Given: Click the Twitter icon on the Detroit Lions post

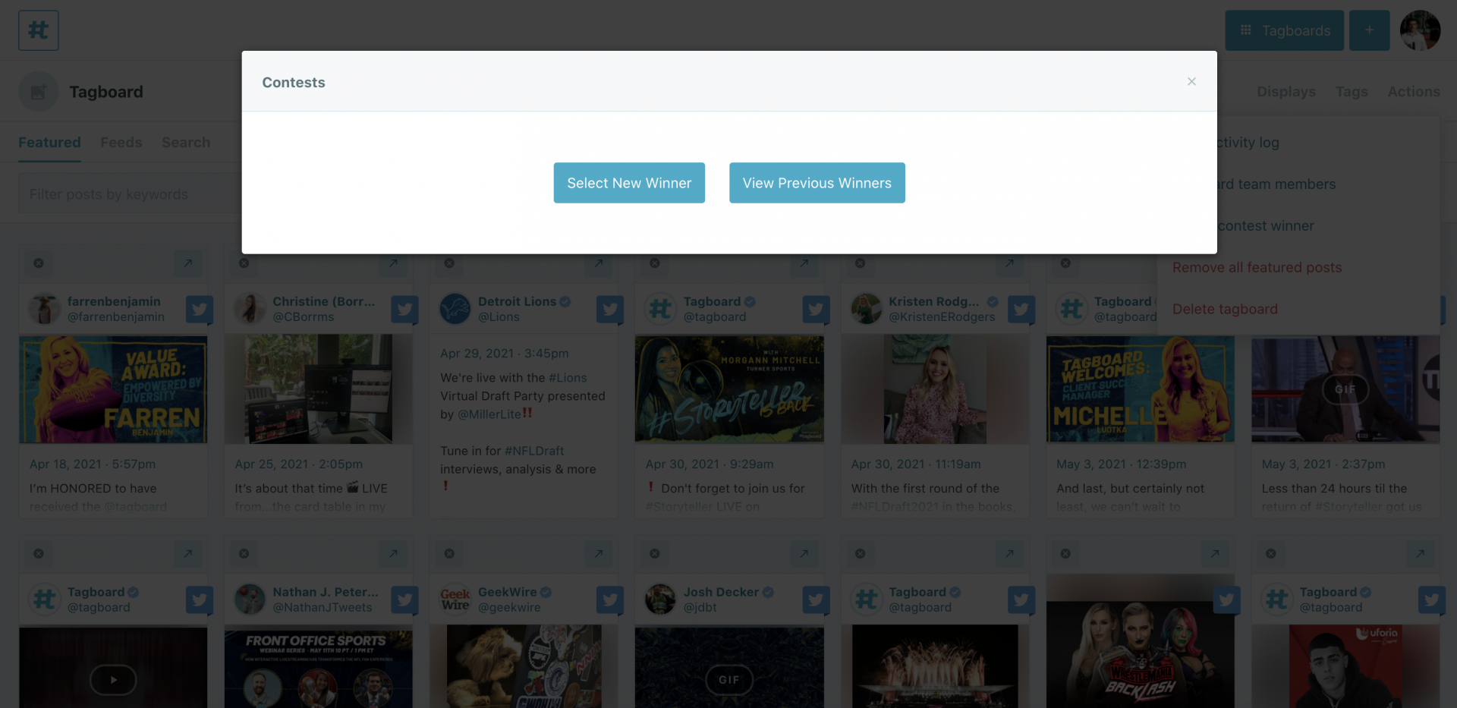Looking at the screenshot, I should 609,309.
